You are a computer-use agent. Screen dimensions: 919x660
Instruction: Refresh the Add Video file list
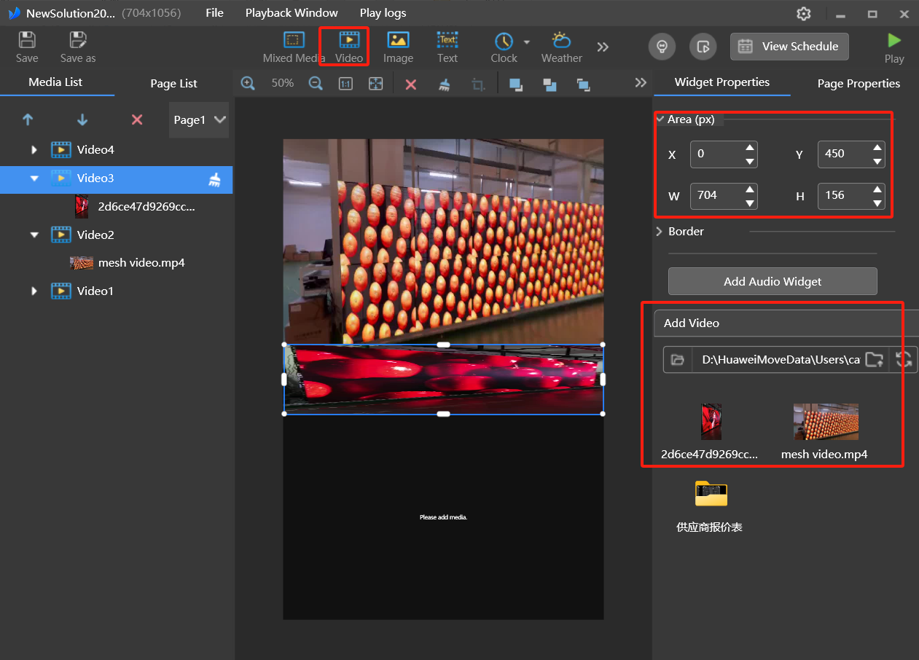point(904,359)
